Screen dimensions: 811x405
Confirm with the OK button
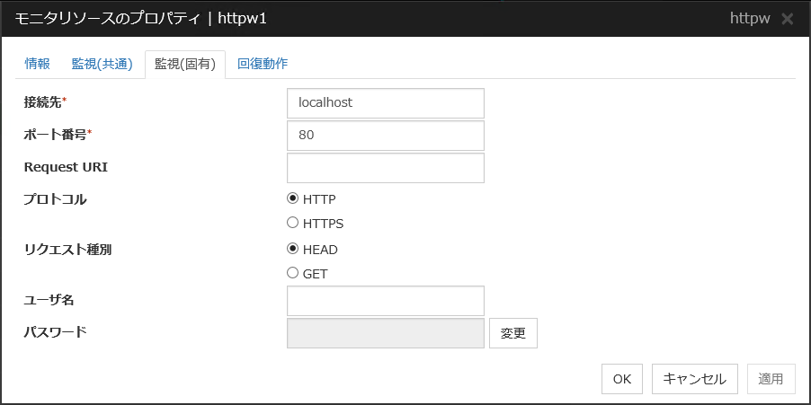(622, 379)
